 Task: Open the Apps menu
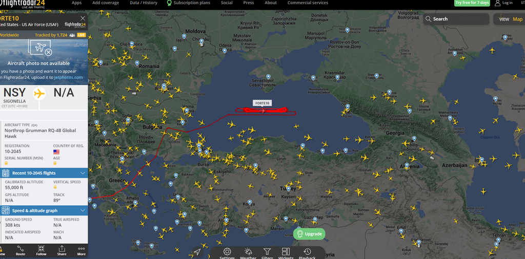pyautogui.click(x=76, y=3)
